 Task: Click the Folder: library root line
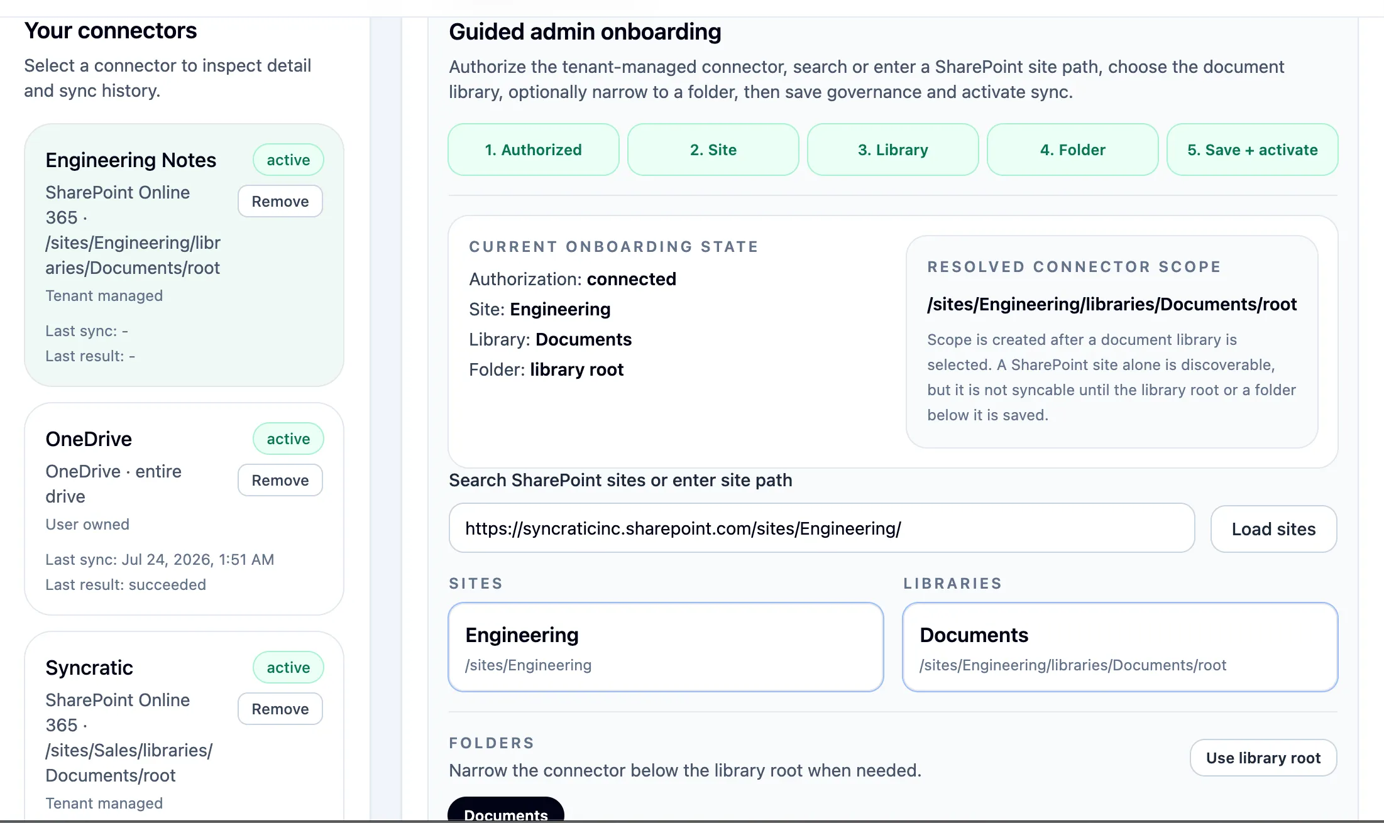[546, 369]
